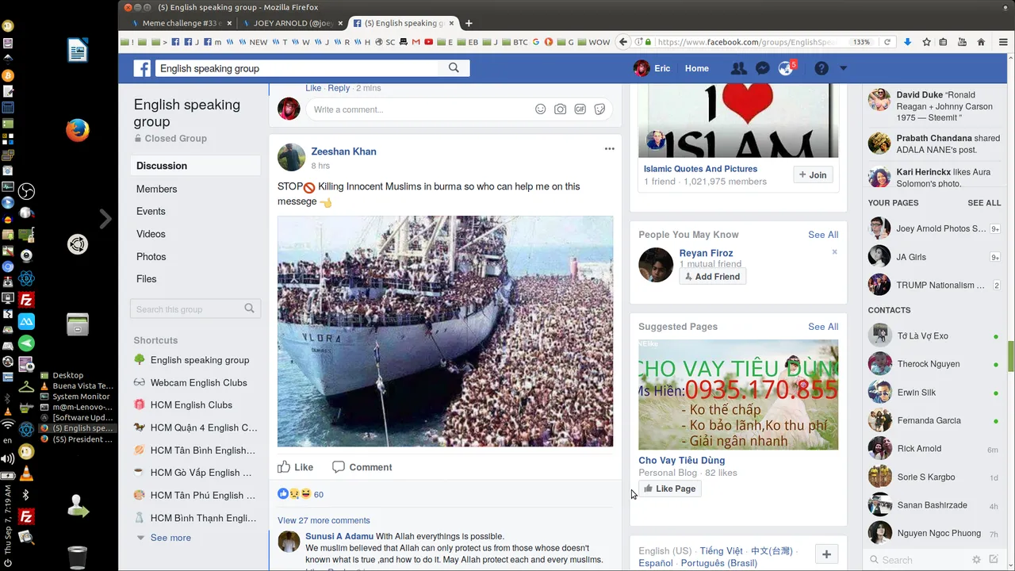Screen dimensions: 1015x571
Task: Open the Events tab
Action: (151, 212)
